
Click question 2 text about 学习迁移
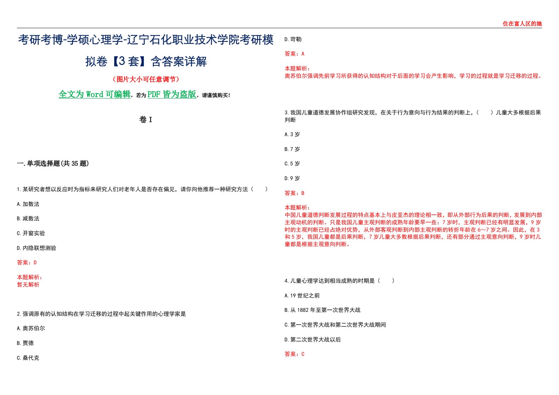click(101, 314)
